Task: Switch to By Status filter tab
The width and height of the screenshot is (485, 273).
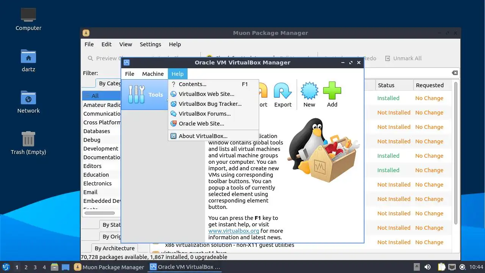Action: 111,225
